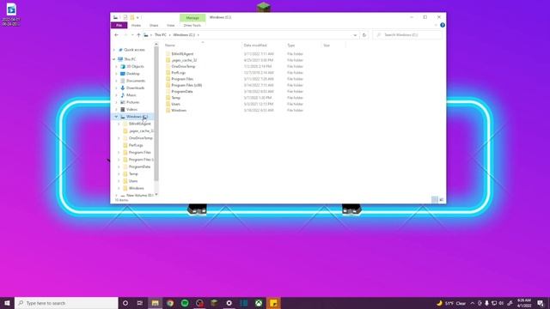Image resolution: width=550 pixels, height=309 pixels.
Task: Select Pictures in the navigation pane
Action: point(132,102)
